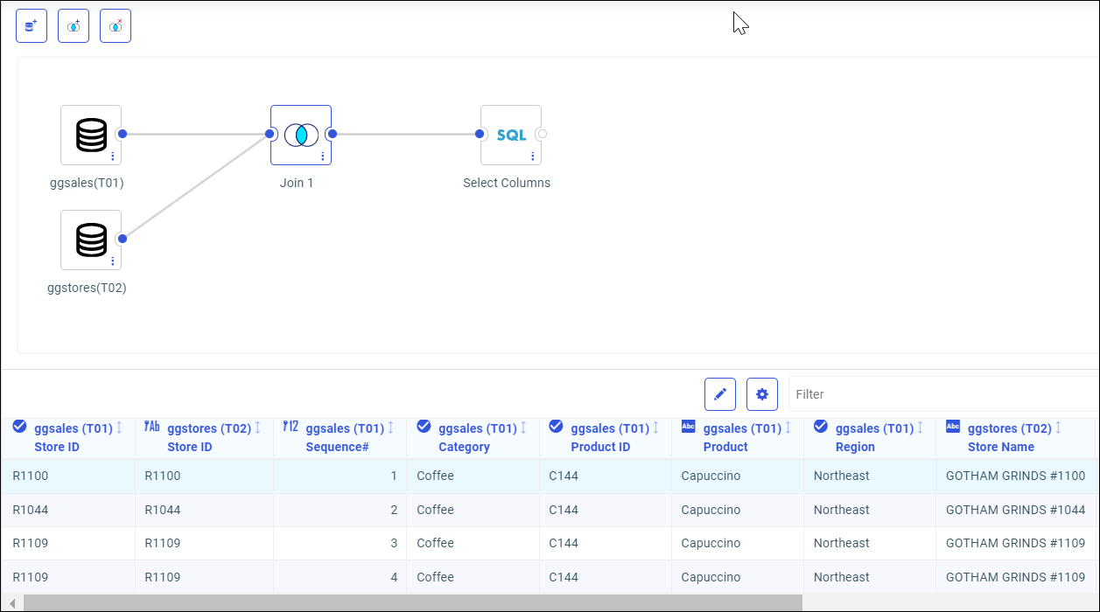Select the SQL Select Columns node

pos(511,135)
